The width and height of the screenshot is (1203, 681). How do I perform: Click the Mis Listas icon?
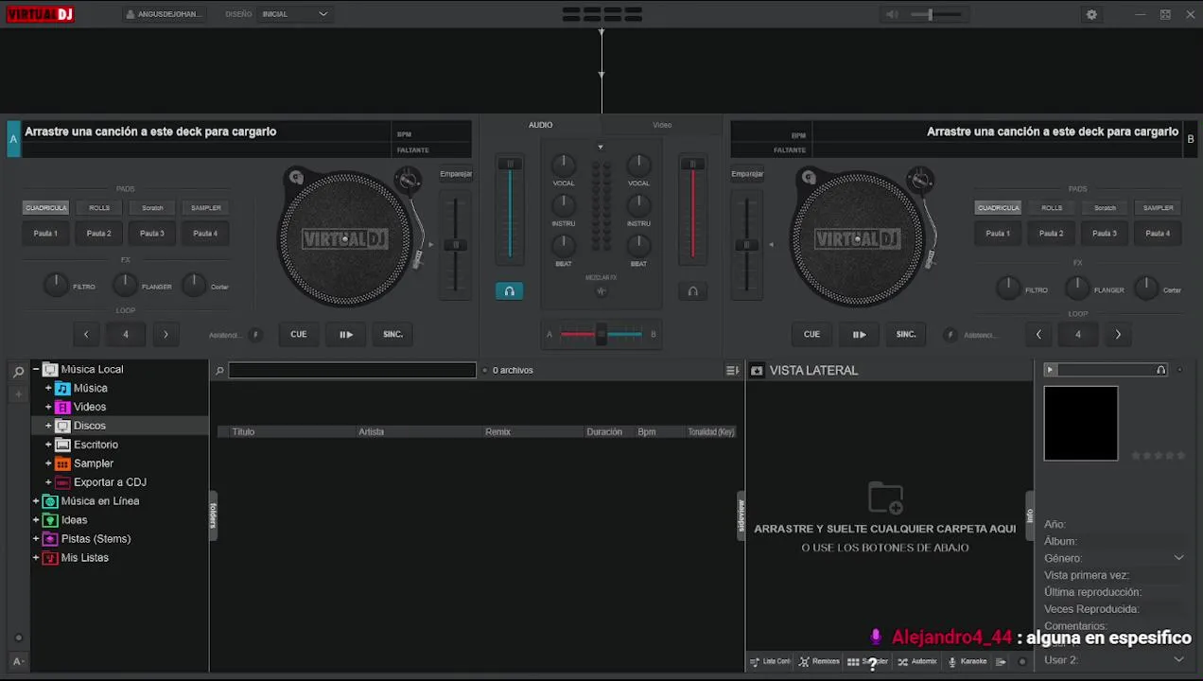(50, 558)
